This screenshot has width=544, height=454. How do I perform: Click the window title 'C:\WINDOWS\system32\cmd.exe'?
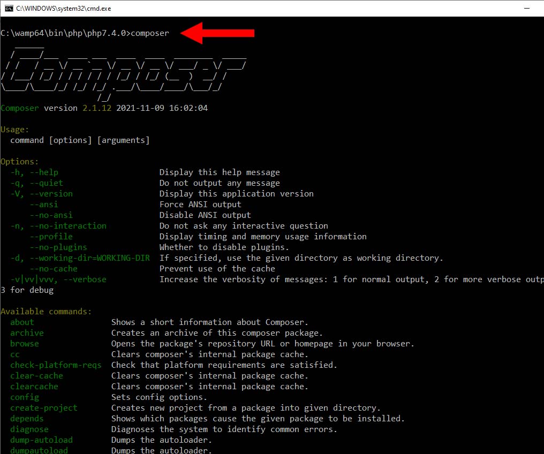pos(64,9)
